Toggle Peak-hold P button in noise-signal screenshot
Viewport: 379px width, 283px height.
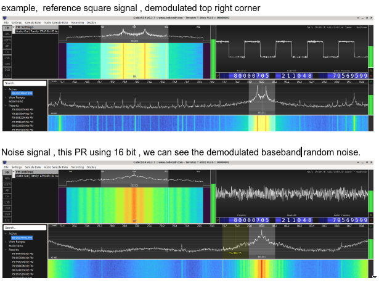(371, 226)
